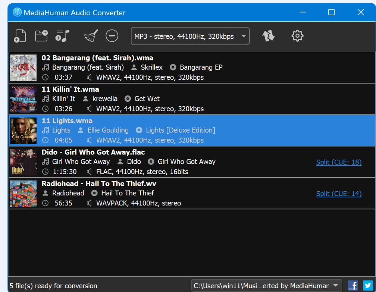Click the album icon next to Hail To The Thief
Viewport: 376px width, 292px height.
point(95,193)
